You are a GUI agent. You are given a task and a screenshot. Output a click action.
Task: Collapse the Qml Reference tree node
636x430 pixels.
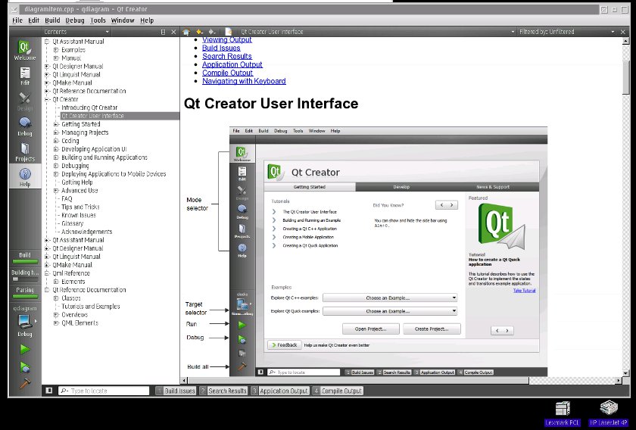(47, 273)
